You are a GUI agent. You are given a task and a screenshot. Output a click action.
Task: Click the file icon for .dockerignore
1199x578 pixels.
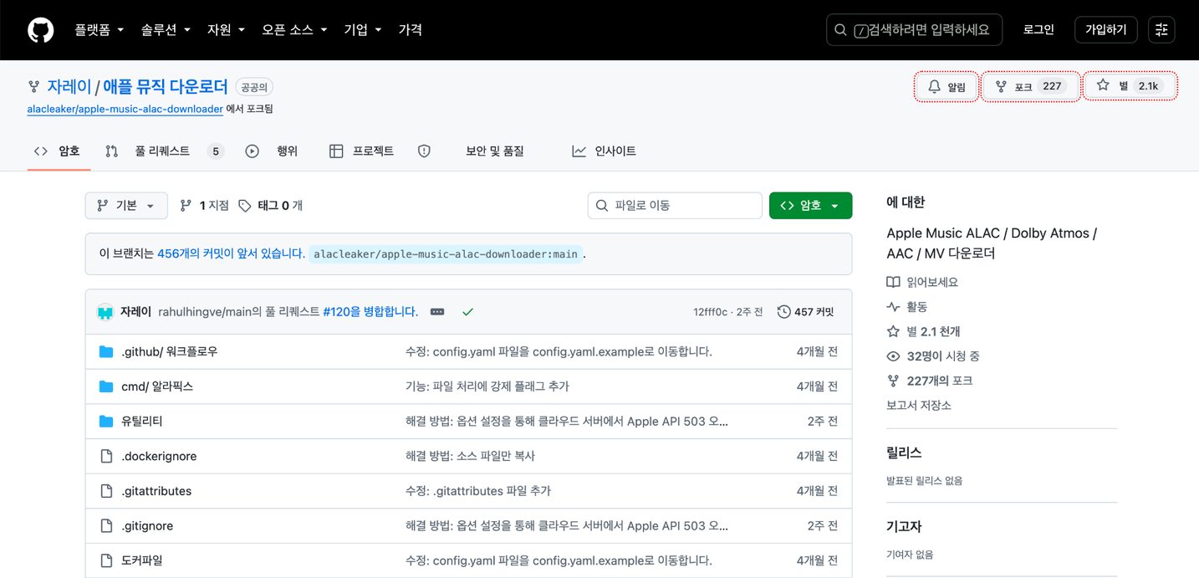[106, 456]
